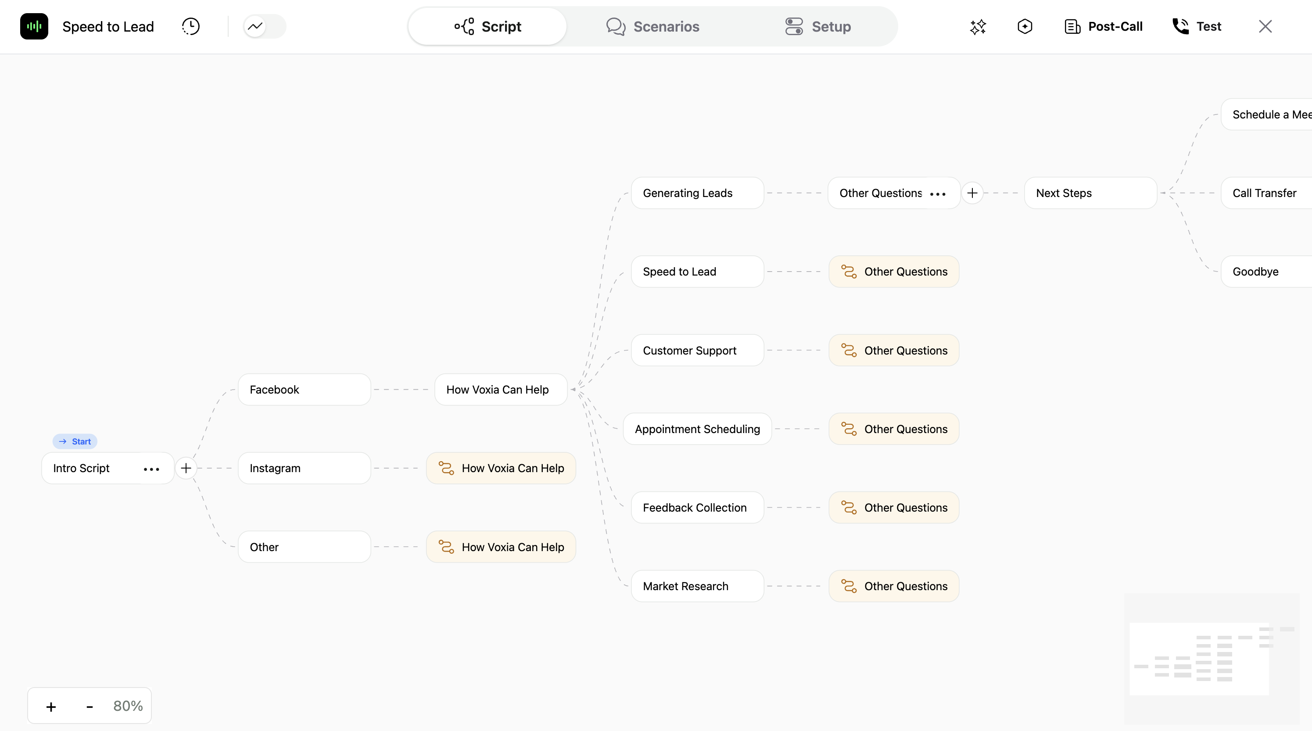This screenshot has height=731, width=1312.
Task: Open three-dot menu on Other Questions node
Action: click(938, 193)
